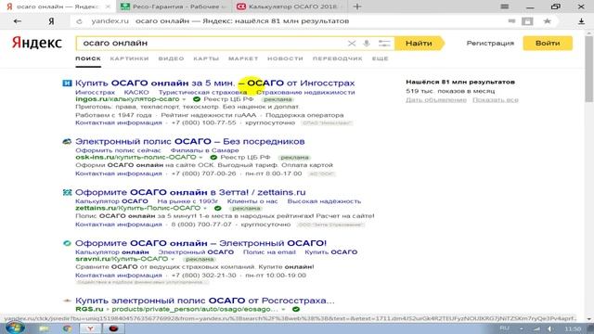Clear search query with the X icon

coord(352,44)
